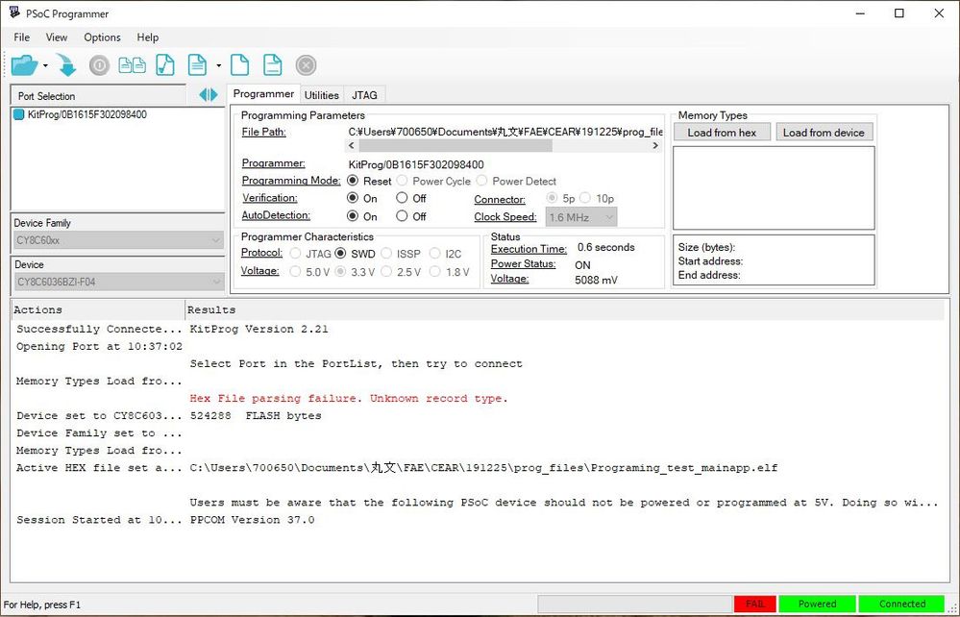Open the File Load dropdown arrow

click(x=45, y=65)
